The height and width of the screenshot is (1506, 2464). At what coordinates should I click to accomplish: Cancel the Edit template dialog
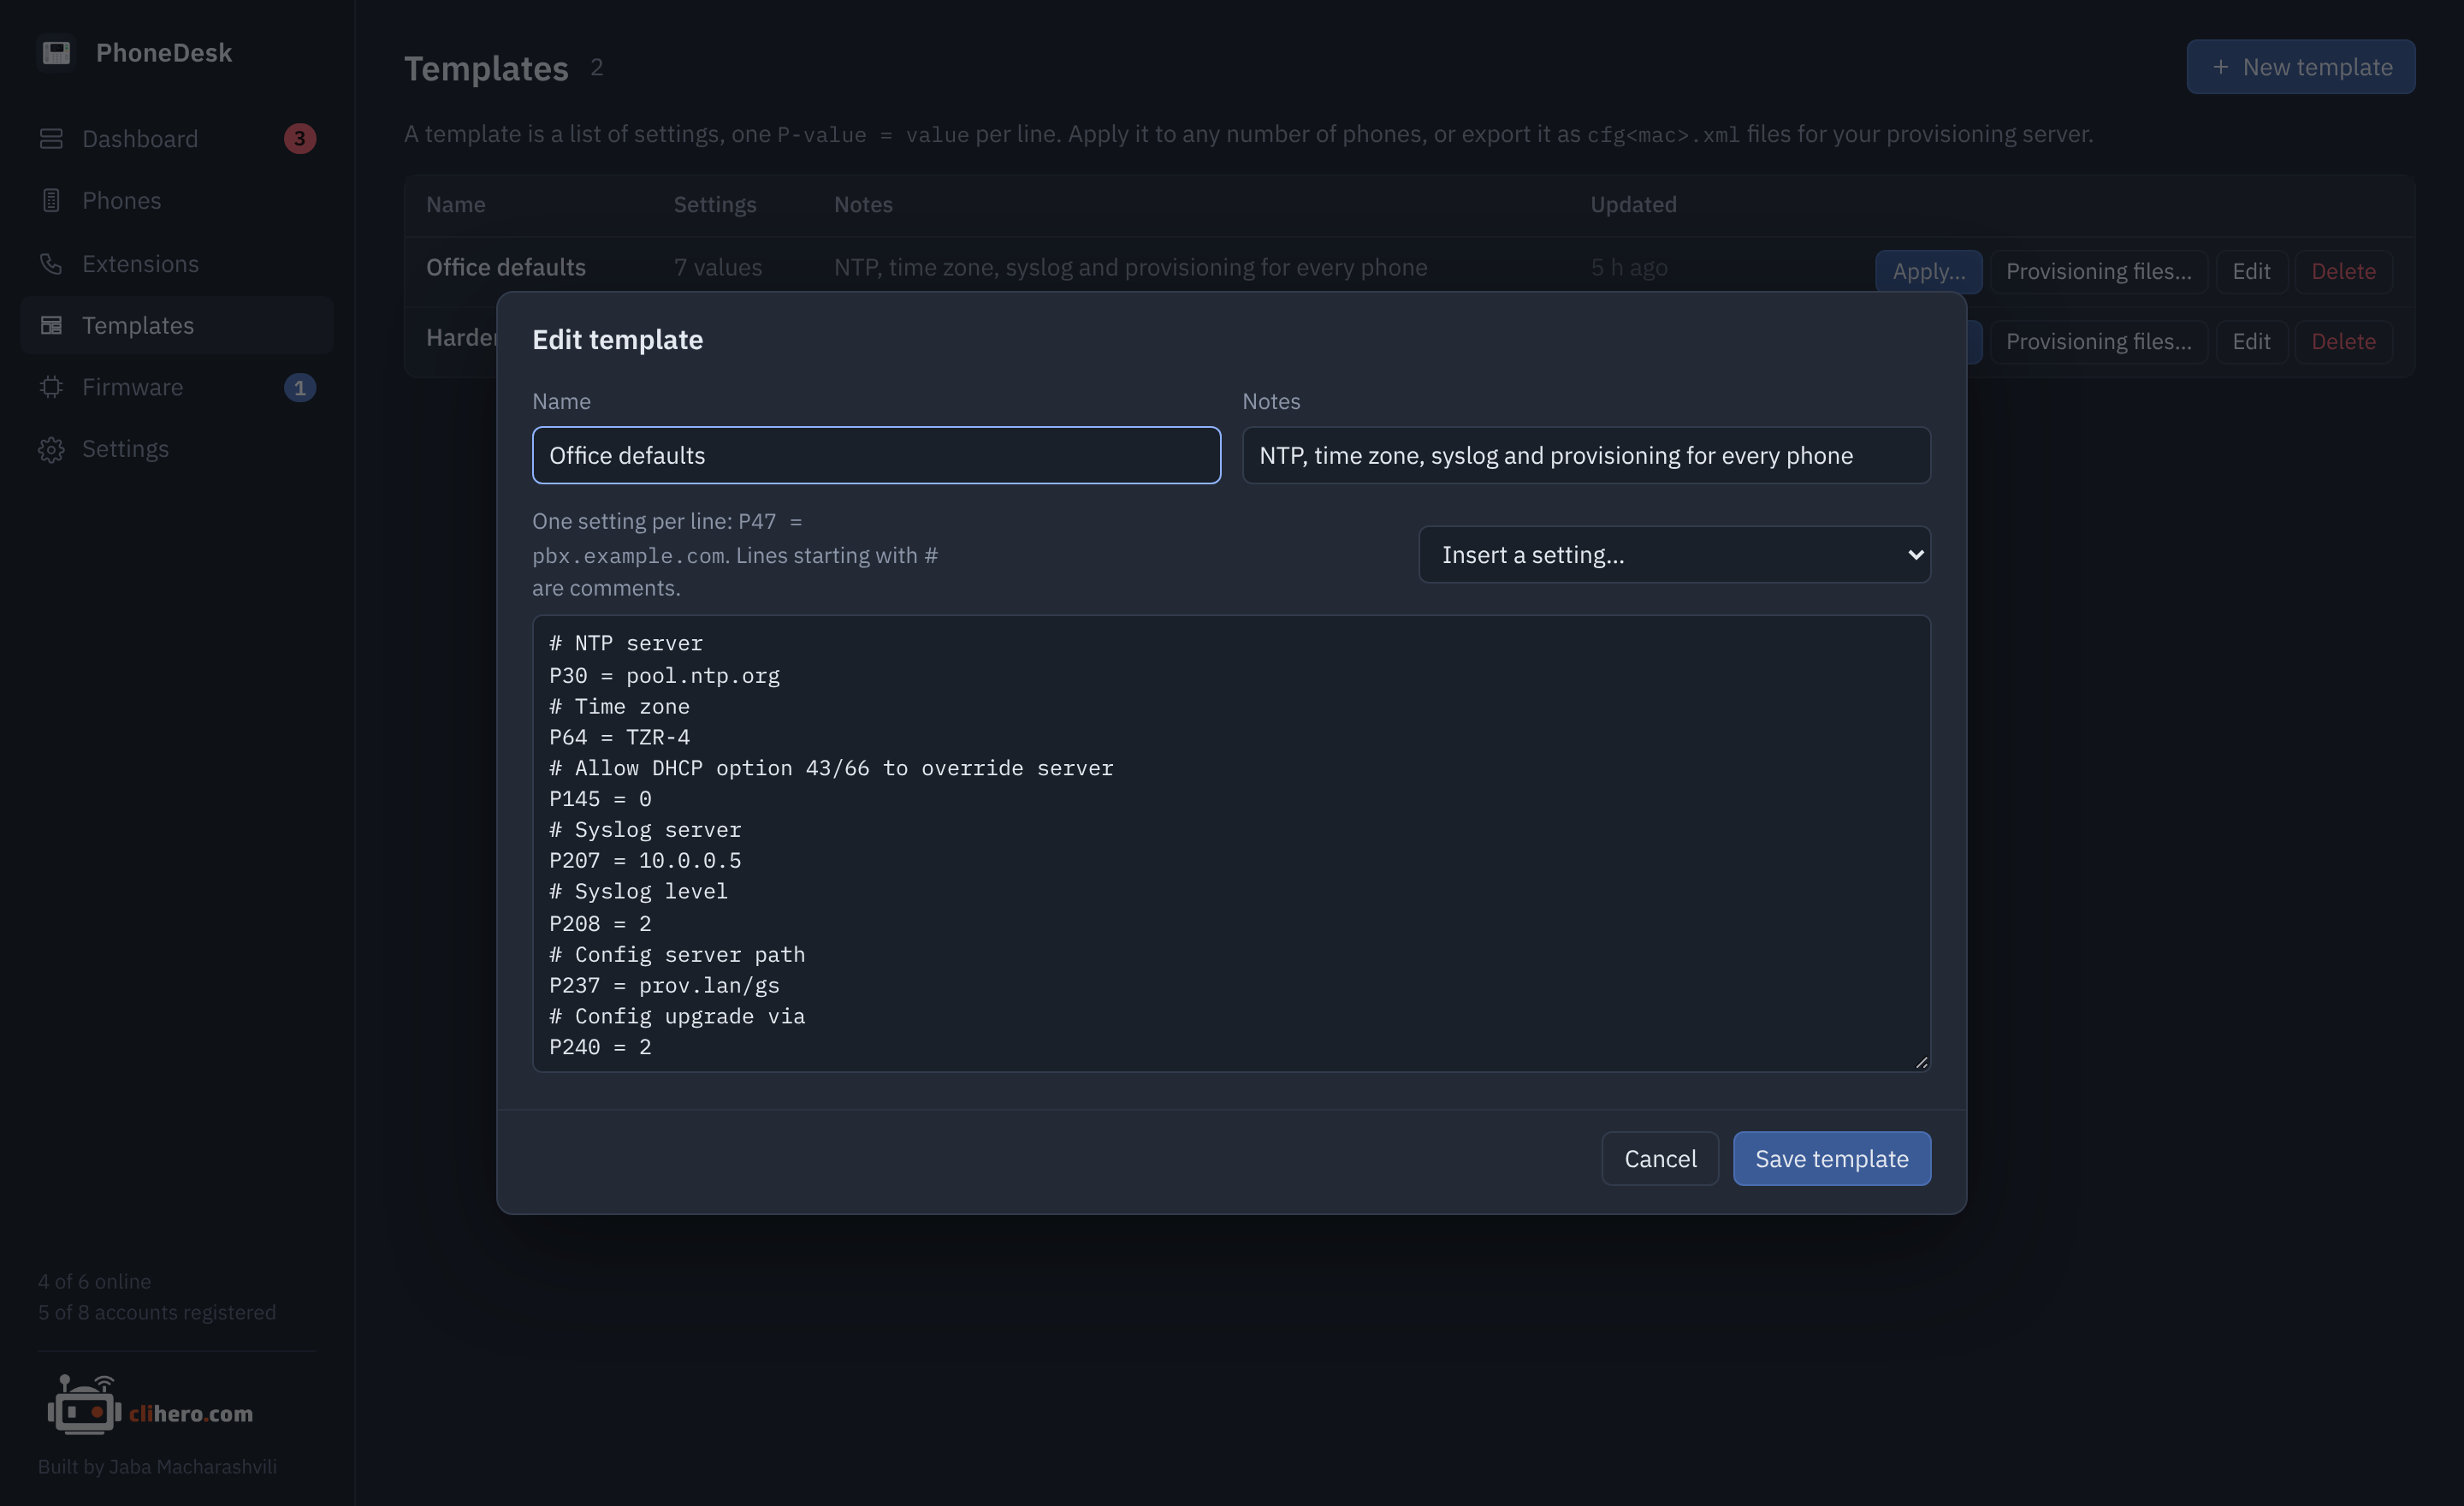(x=1660, y=1158)
